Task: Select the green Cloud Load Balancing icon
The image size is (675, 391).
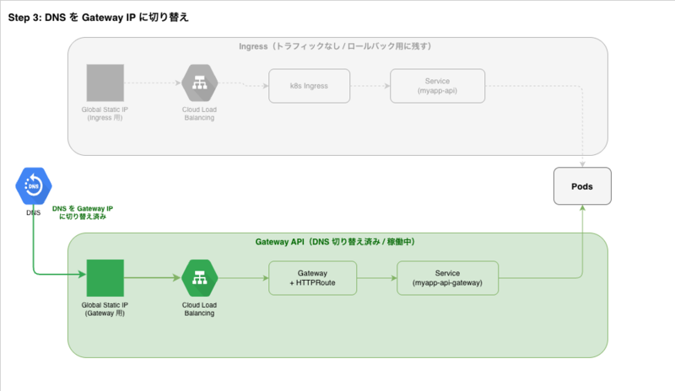Action: 199,278
